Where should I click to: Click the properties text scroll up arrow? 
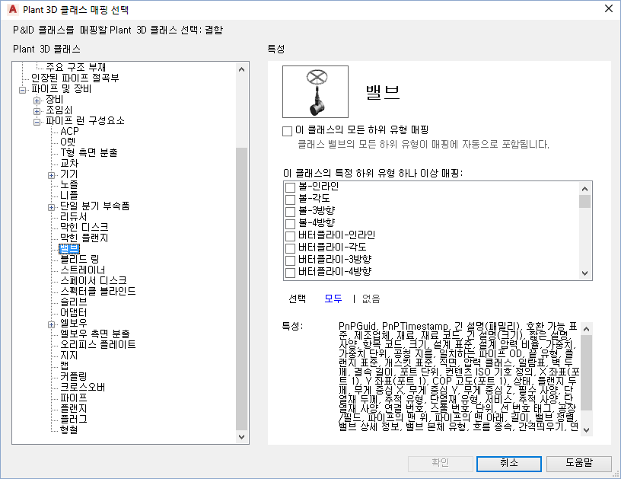587,329
